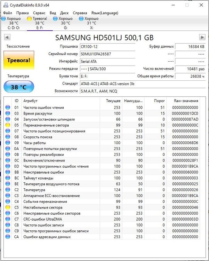Click the yellow Тревога! health status button

(19, 60)
